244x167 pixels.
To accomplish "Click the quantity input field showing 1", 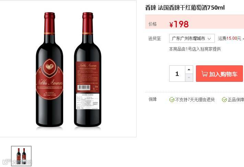I will tap(177, 74).
